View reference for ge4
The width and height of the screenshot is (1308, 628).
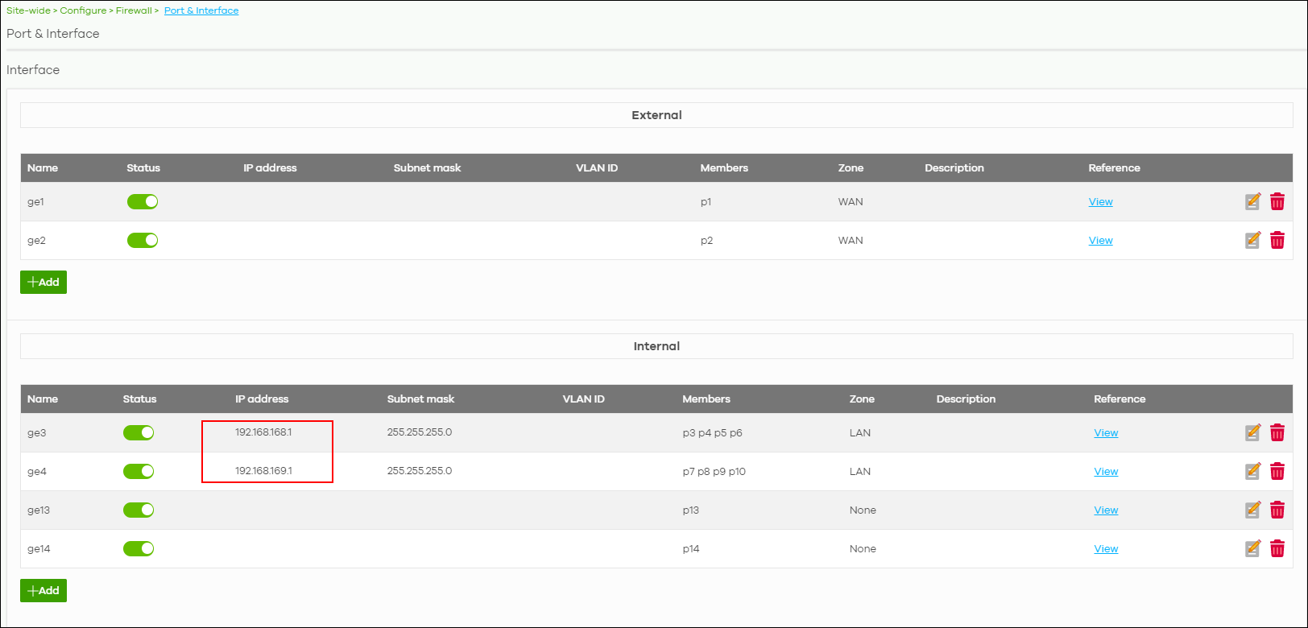(1106, 471)
